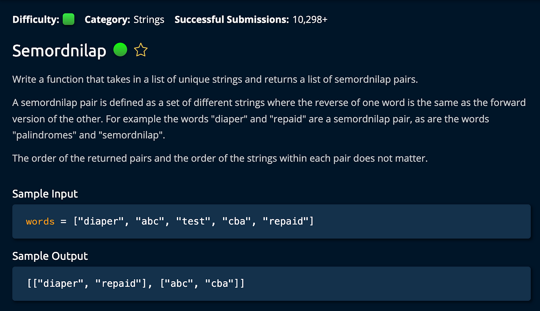540x311 pixels.
Task: Click the Sample Input heading
Action: point(45,194)
